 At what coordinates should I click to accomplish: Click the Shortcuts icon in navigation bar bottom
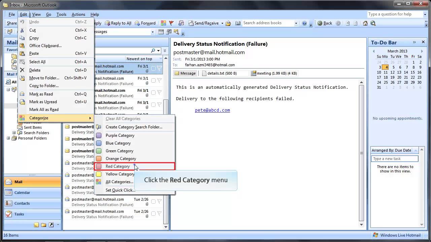[51, 225]
